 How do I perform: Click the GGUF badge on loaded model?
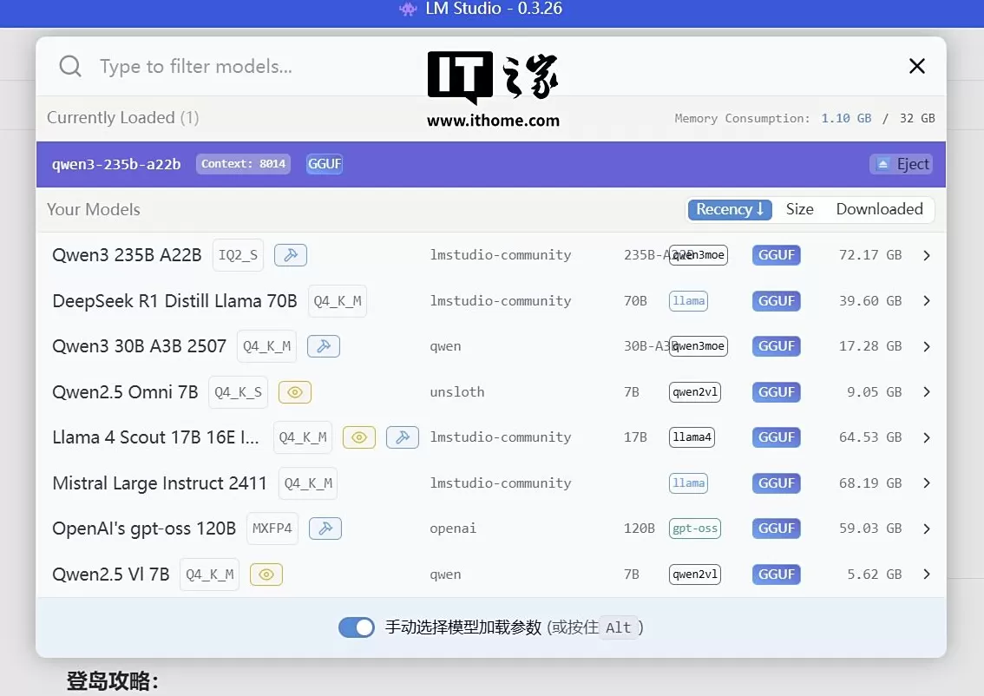pyautogui.click(x=325, y=164)
